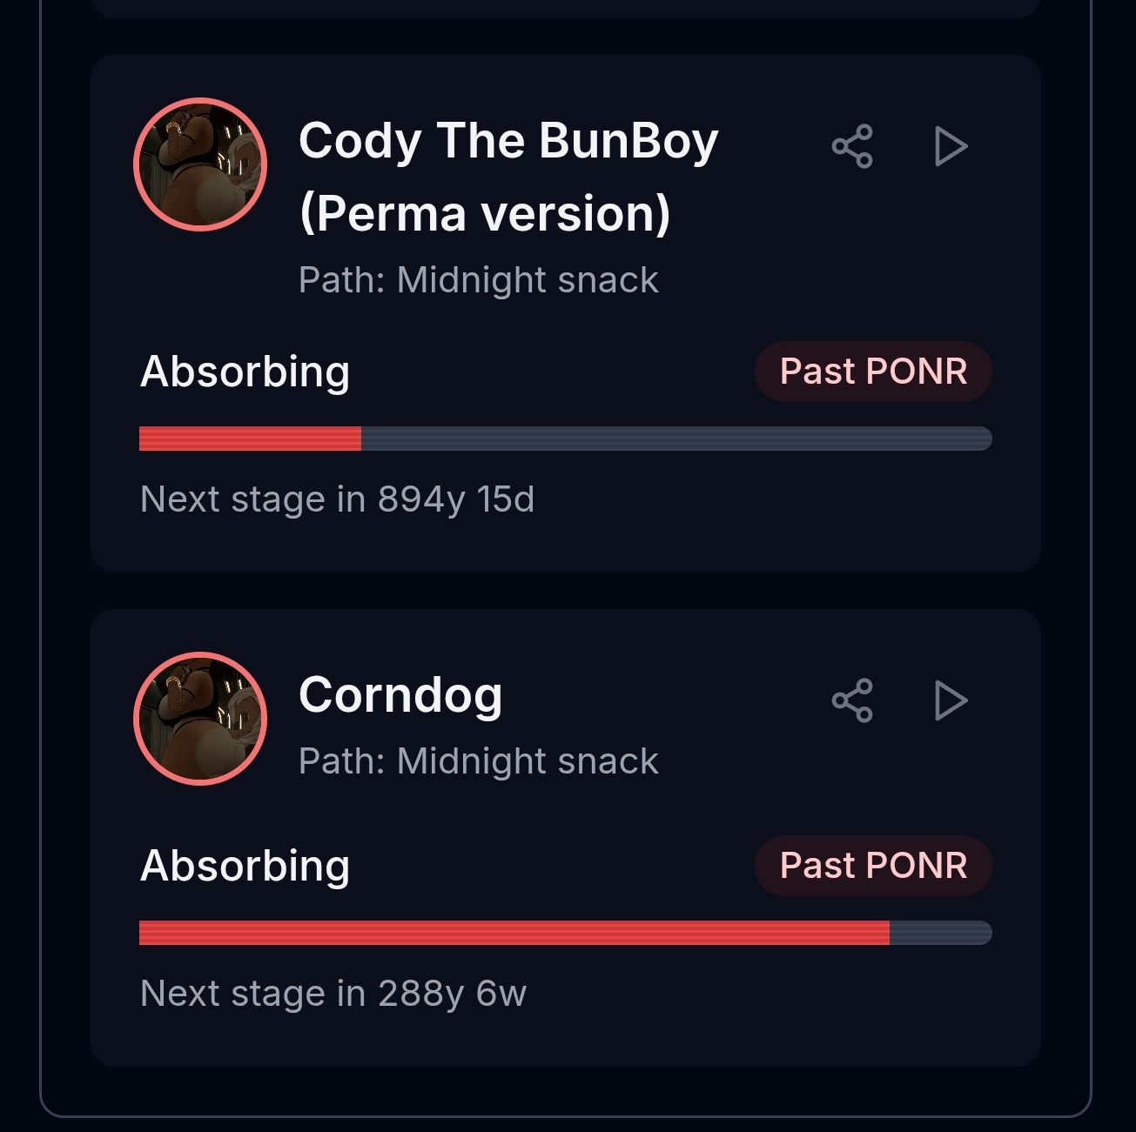Click the unfilled gray section of Cody's progress bar

click(676, 439)
